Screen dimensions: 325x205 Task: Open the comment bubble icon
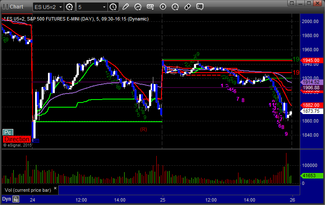point(200,7)
